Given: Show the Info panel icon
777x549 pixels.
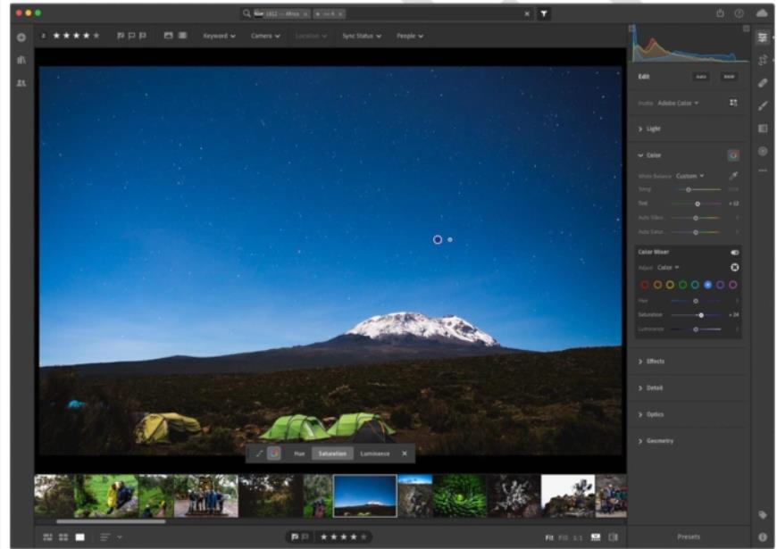Looking at the screenshot, I should pos(763,537).
